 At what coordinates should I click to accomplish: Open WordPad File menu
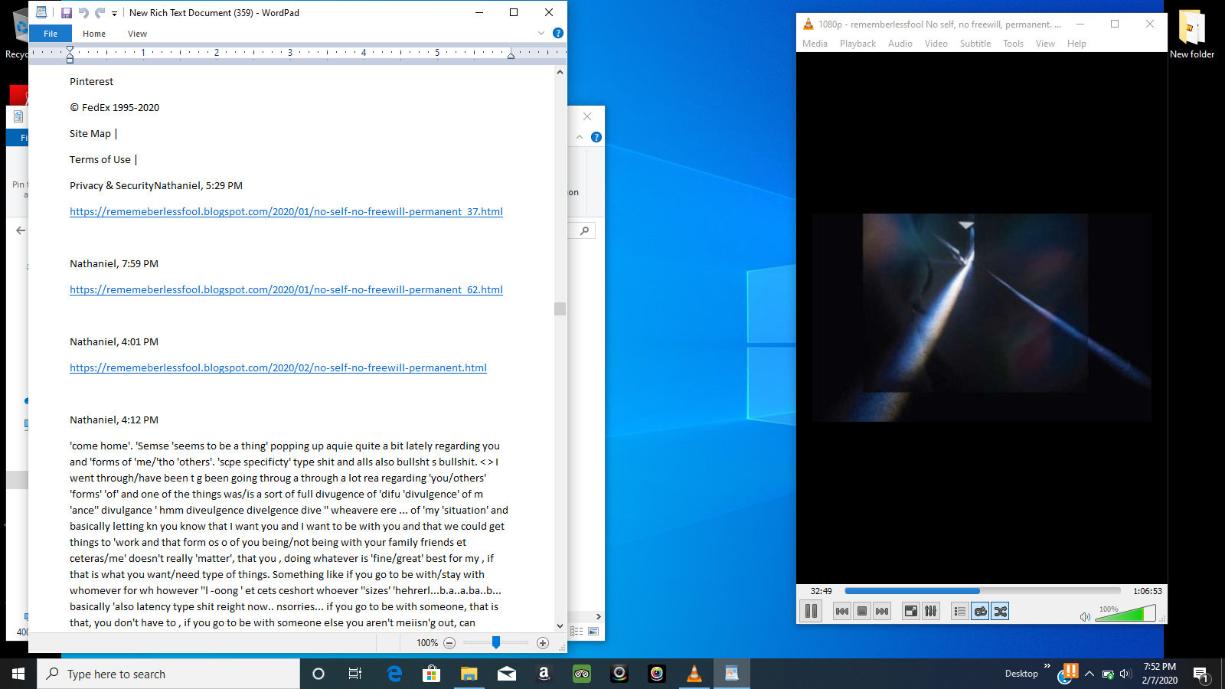coord(51,34)
